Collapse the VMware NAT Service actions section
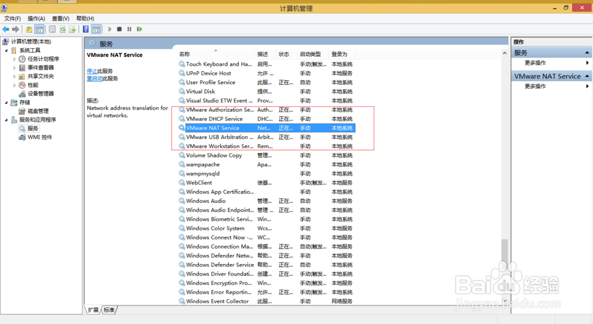The image size is (593, 324). (x=587, y=76)
